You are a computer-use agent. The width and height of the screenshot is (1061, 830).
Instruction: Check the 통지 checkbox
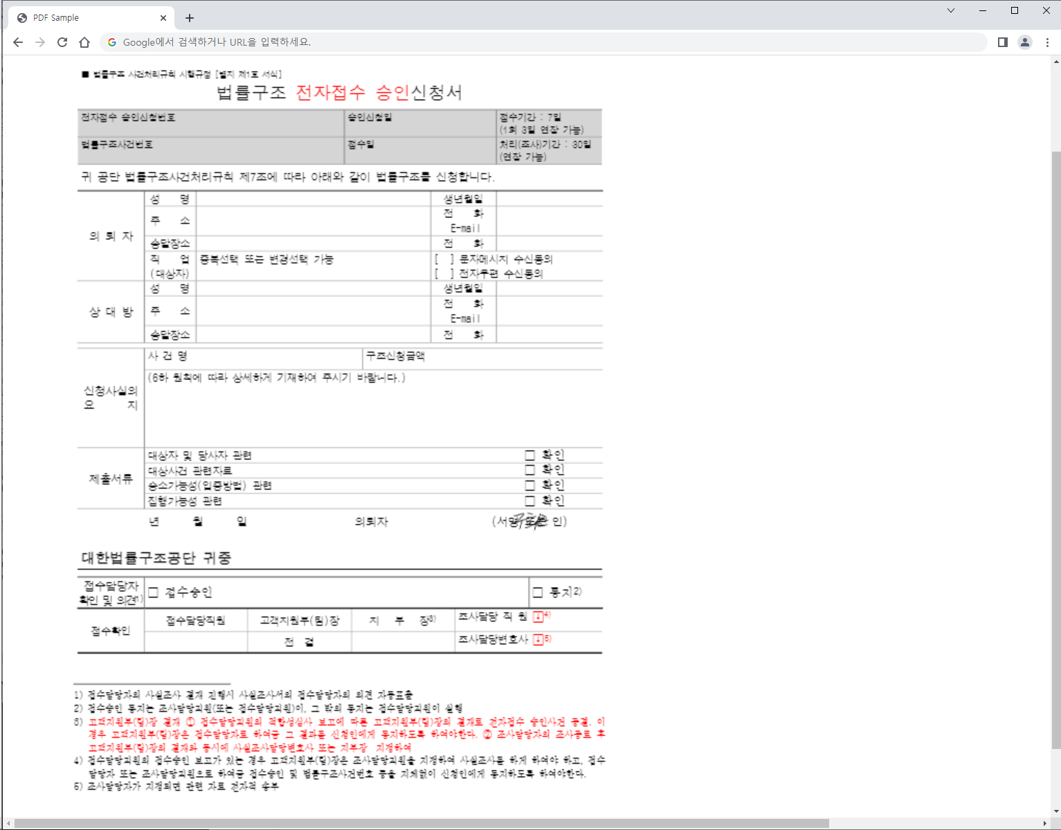(537, 591)
